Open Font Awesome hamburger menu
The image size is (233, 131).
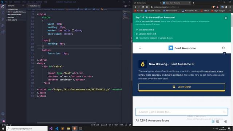tap(140, 48)
